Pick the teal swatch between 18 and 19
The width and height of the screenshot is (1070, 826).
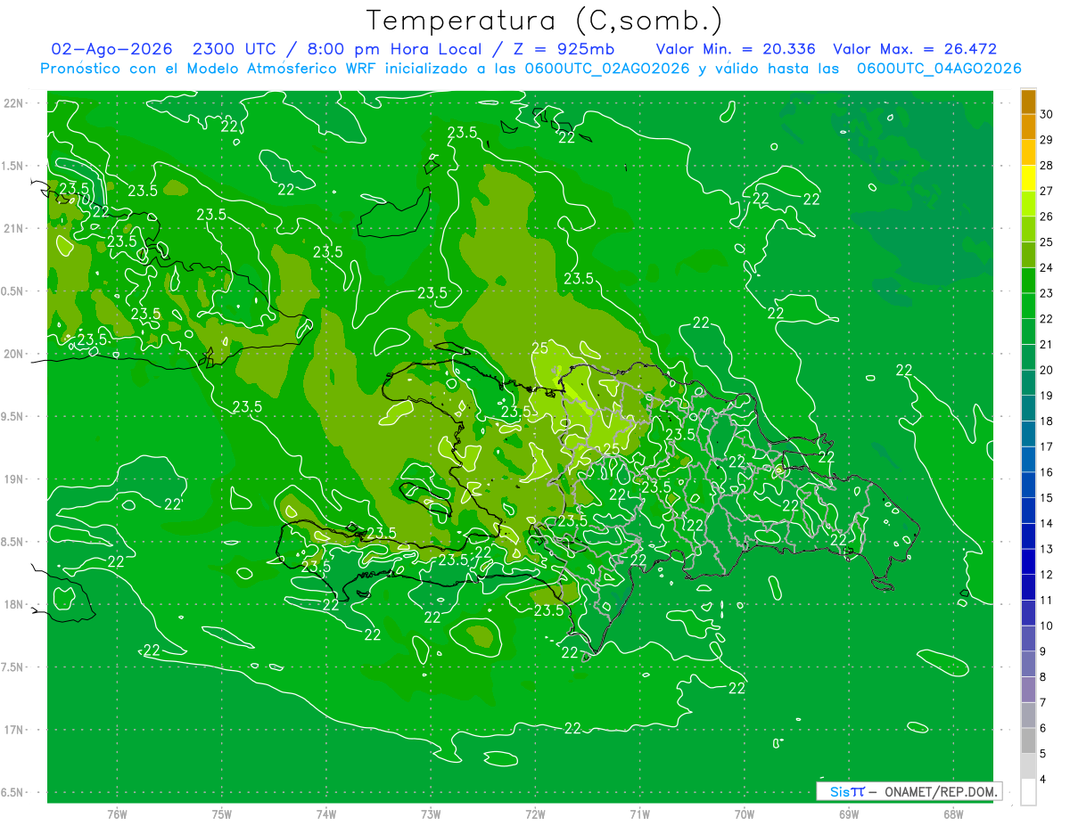pyautogui.click(x=1028, y=408)
